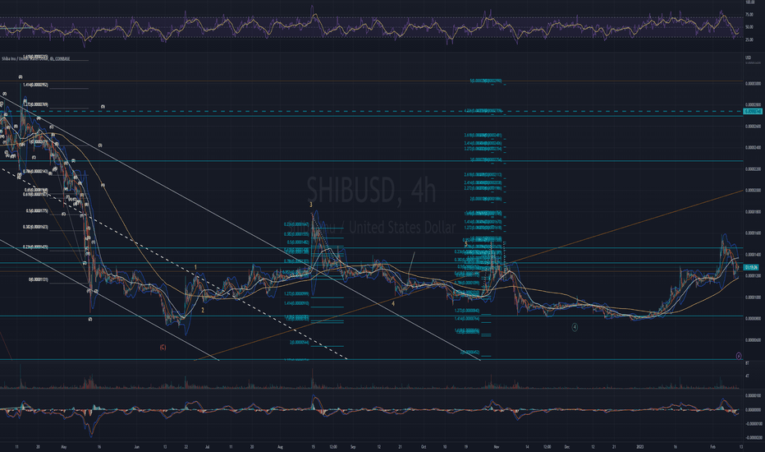Click the 100.00 level on RSI scale

pyautogui.click(x=749, y=2)
